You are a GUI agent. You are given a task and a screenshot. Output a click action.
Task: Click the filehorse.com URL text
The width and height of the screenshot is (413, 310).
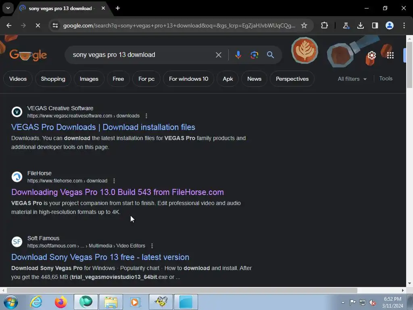point(67,181)
